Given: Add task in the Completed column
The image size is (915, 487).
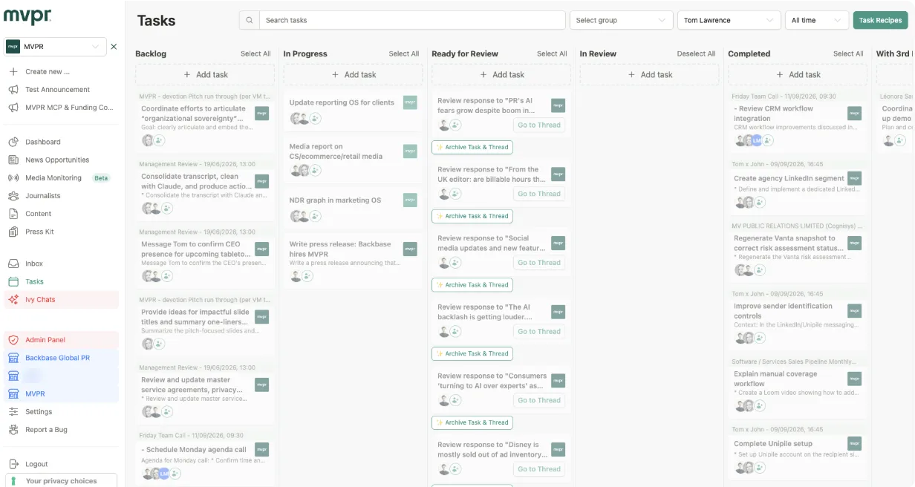Looking at the screenshot, I should click(x=798, y=74).
